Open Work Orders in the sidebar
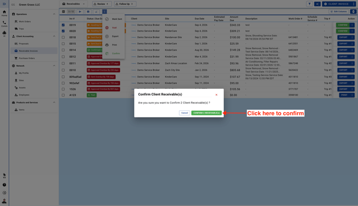The width and height of the screenshot is (358, 206). pyautogui.click(x=34, y=21)
